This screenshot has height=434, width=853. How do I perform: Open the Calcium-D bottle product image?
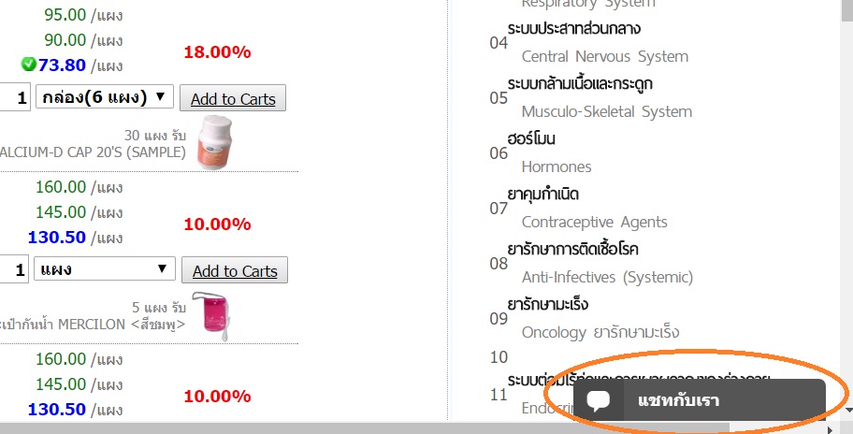point(214,142)
